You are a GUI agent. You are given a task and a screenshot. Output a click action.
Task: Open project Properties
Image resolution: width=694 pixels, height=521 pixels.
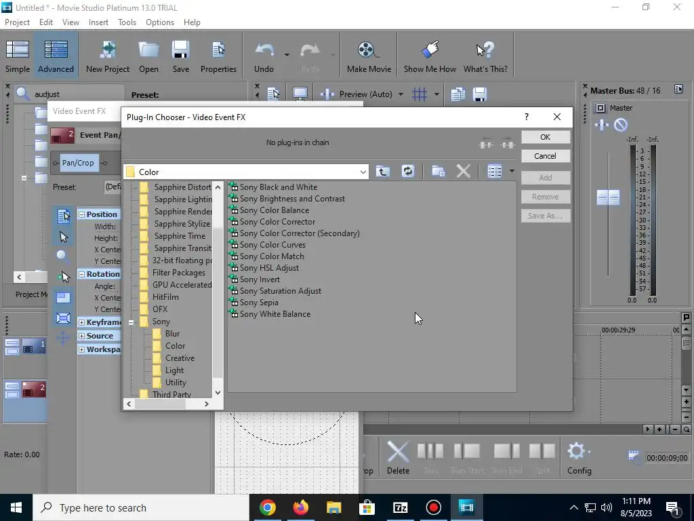[218, 56]
